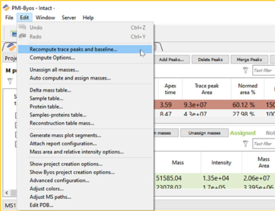Click the Delete Peaks button
Screen dimensions: 275x211
tap(210, 60)
